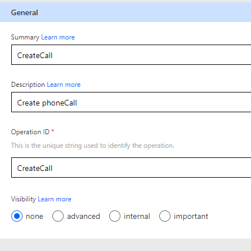This screenshot has height=251, width=251.
Task: Select the 'none' visibility radio button
Action: (17, 216)
